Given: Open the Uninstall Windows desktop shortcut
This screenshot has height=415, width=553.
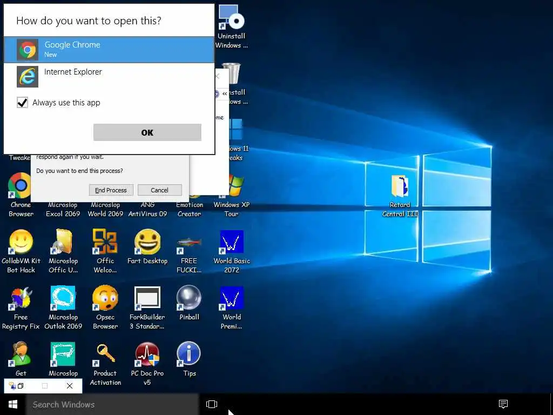Looking at the screenshot, I should (231, 27).
